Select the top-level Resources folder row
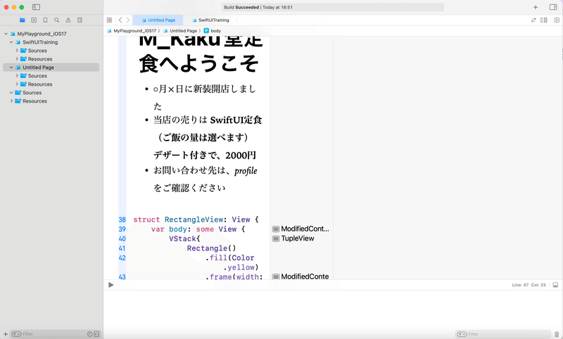Image resolution: width=563 pixels, height=339 pixels. 51,101
